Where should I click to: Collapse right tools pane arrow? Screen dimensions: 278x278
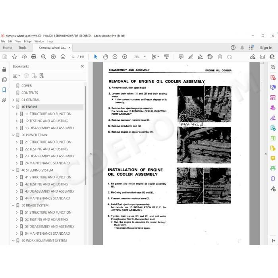(x=266, y=154)
